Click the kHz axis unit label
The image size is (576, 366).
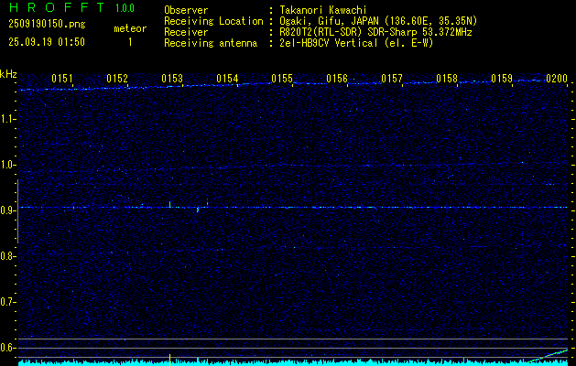pyautogui.click(x=8, y=74)
